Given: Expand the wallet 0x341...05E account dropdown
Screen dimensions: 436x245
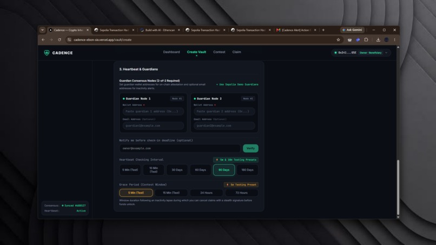Looking at the screenshot, I should tap(361, 53).
